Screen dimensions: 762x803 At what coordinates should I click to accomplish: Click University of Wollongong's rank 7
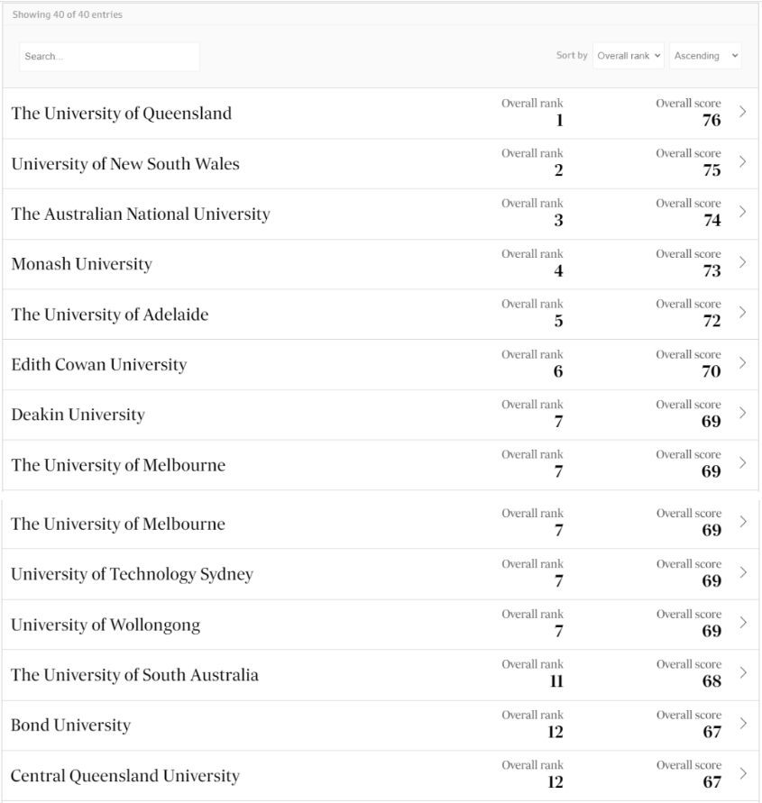coord(559,631)
